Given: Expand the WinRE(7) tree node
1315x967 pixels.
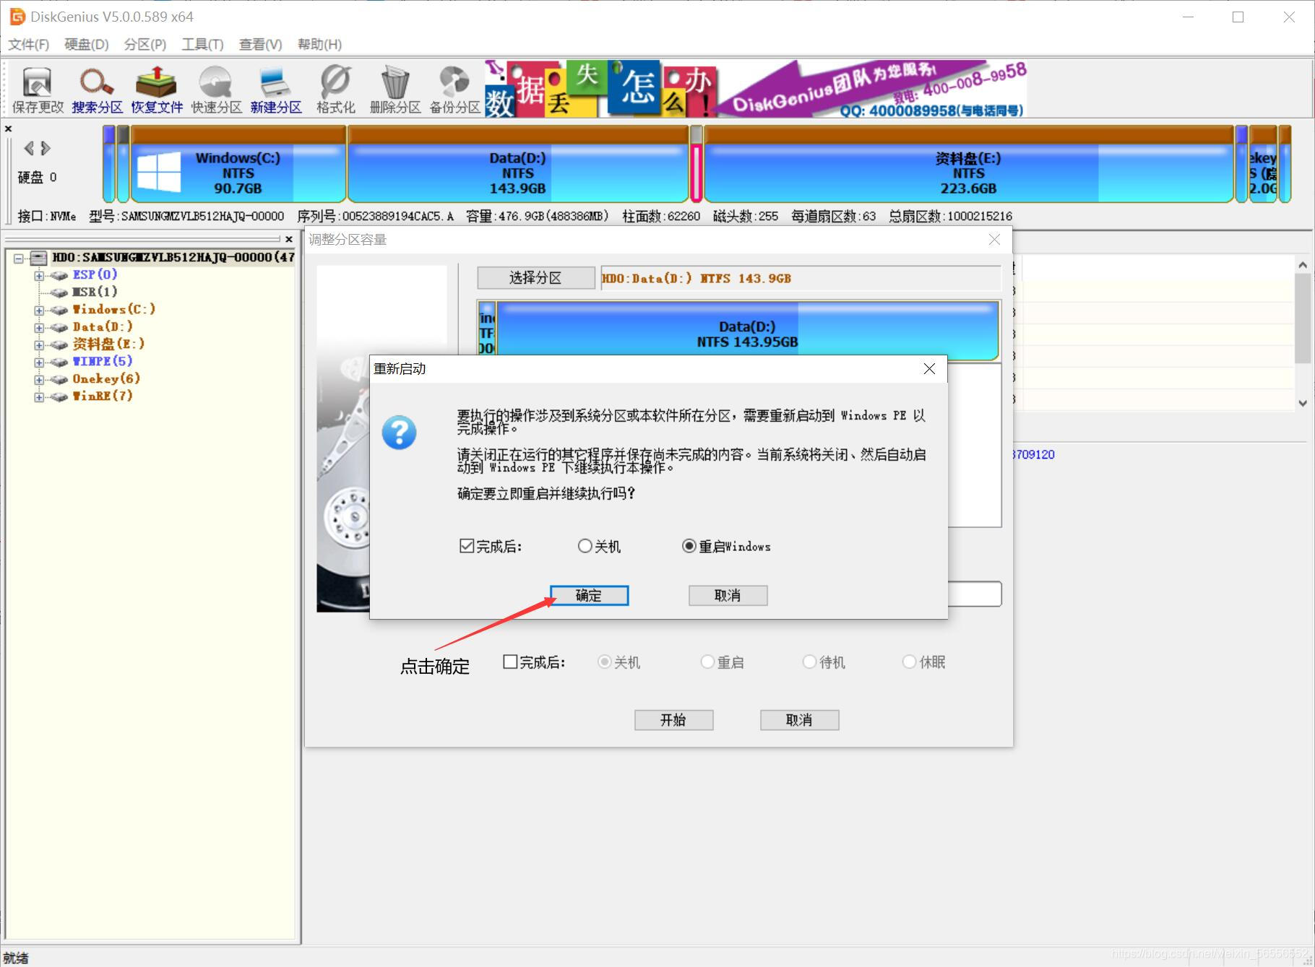Looking at the screenshot, I should pyautogui.click(x=39, y=396).
